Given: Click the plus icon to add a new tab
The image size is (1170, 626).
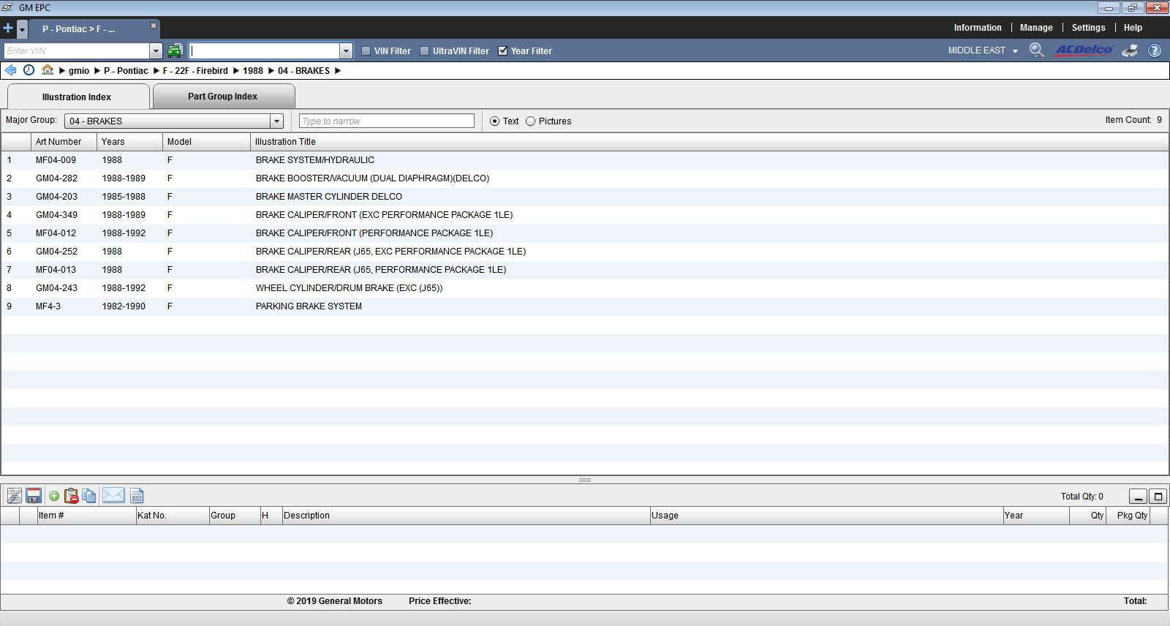Looking at the screenshot, I should (x=8, y=29).
